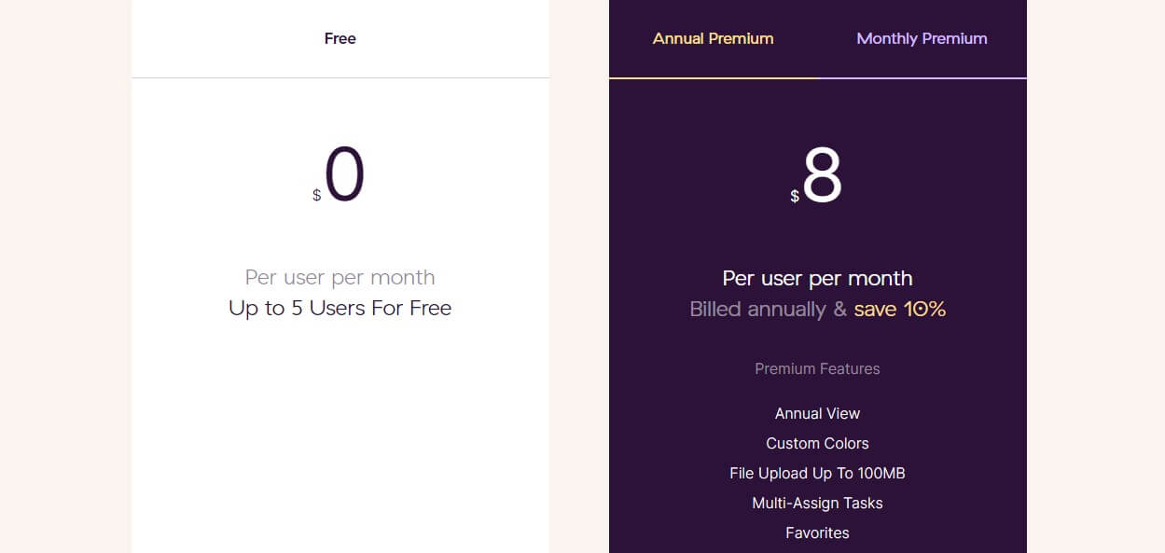Click 'File Upload Up To 100MB' feature
This screenshot has width=1165, height=553.
pyautogui.click(x=818, y=473)
